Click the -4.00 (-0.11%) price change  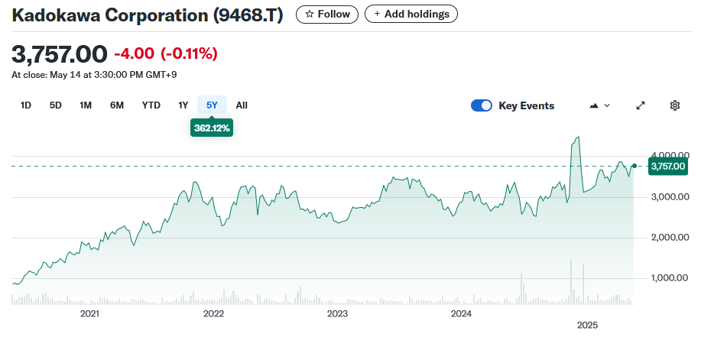[x=166, y=53]
